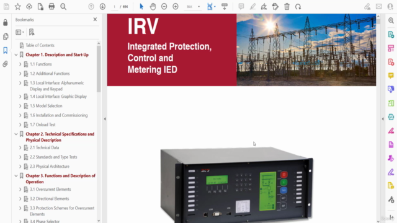This screenshot has height=223, width=397.
Task: Go to the previous page arrow
Action: (91, 7)
